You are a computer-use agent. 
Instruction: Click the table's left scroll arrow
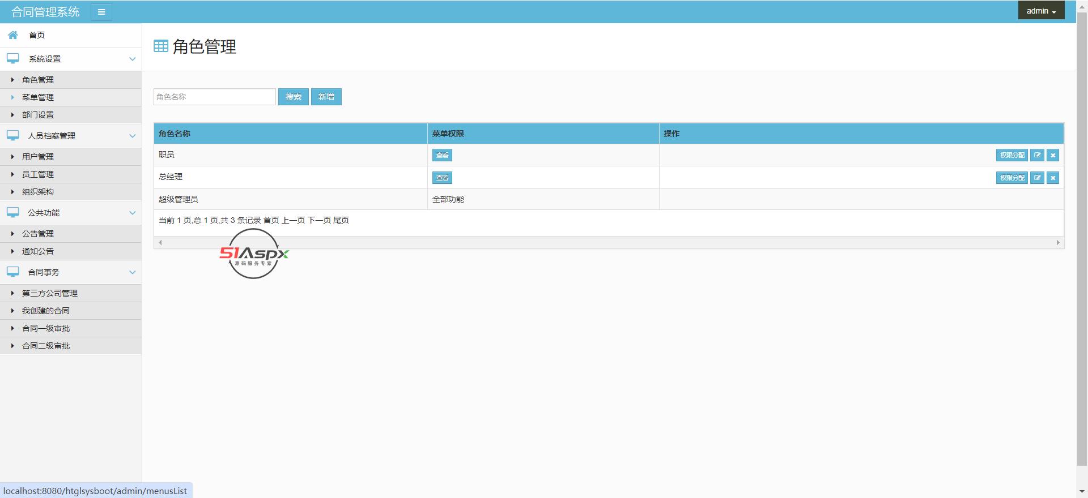(x=160, y=242)
